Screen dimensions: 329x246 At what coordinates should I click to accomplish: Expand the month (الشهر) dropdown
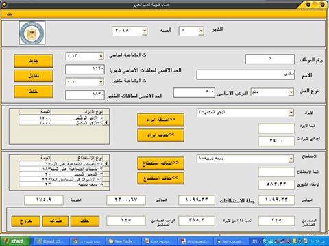coord(201,31)
